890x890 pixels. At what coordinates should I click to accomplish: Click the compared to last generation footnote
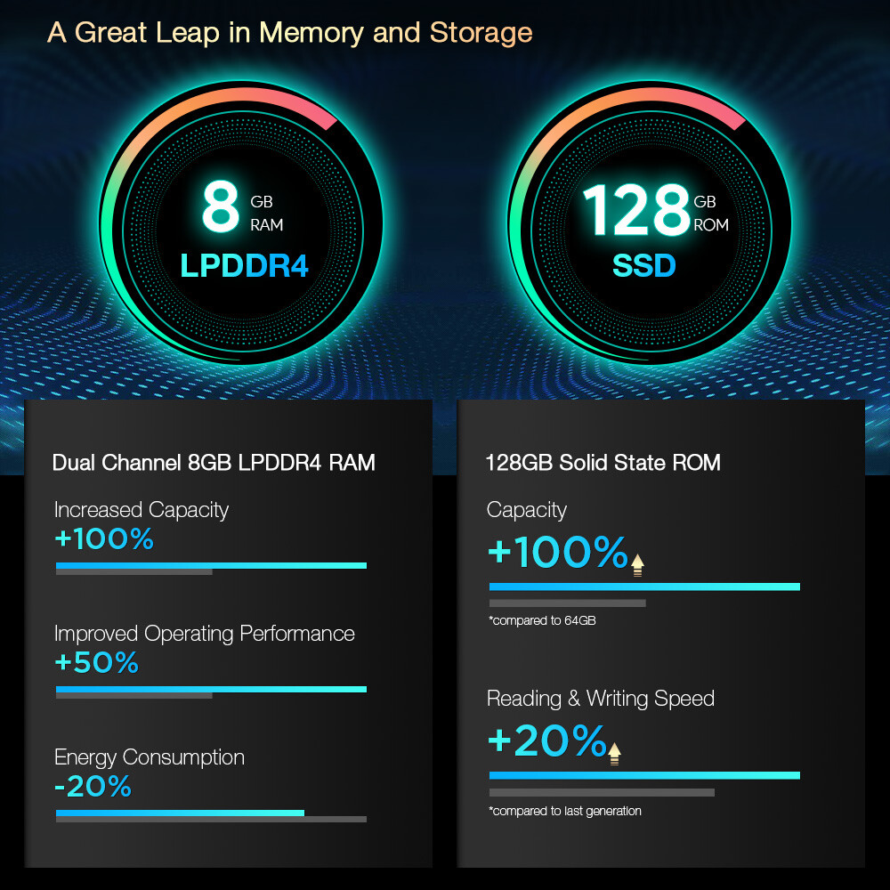coord(565,811)
